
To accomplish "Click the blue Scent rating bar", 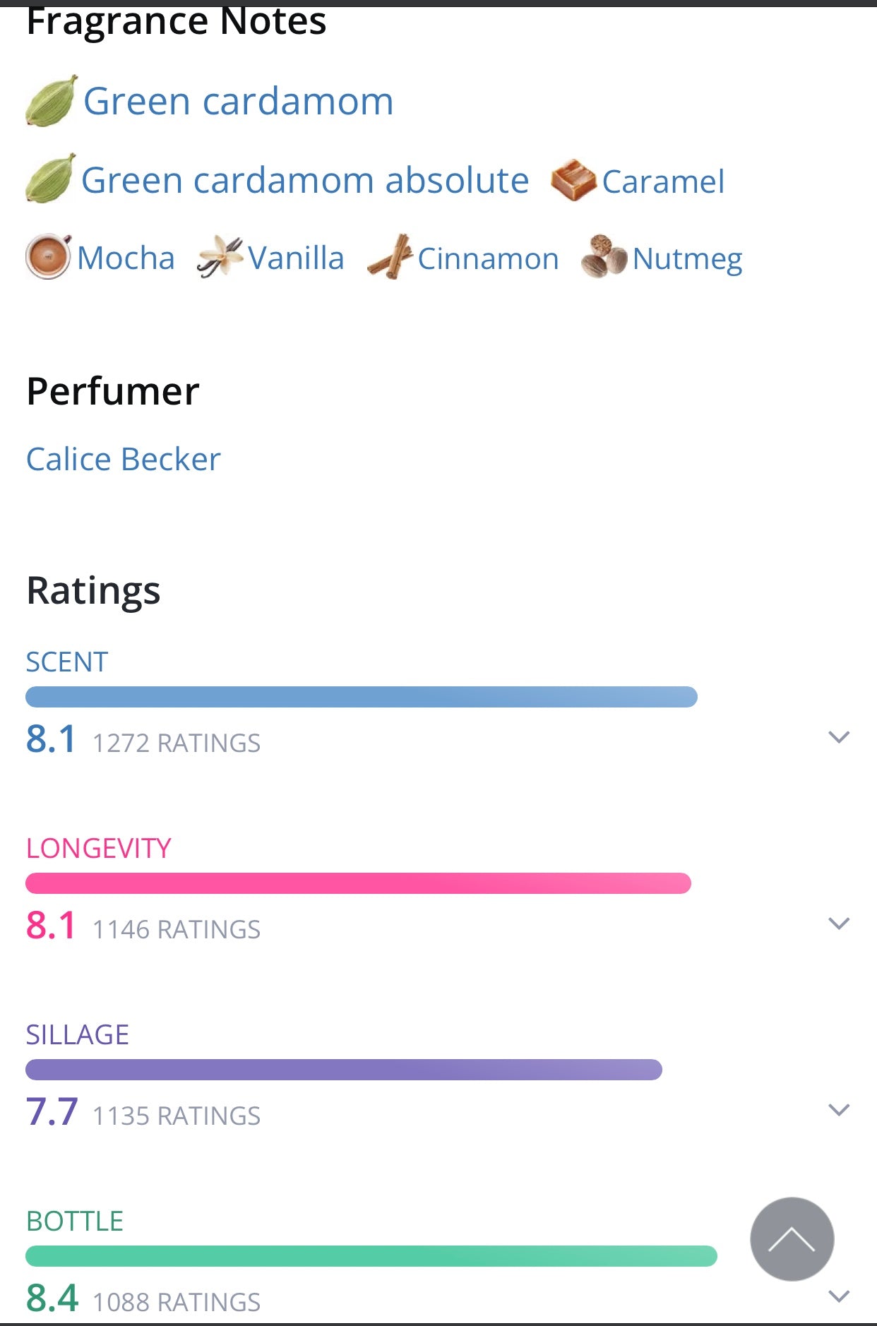I will pyautogui.click(x=362, y=697).
